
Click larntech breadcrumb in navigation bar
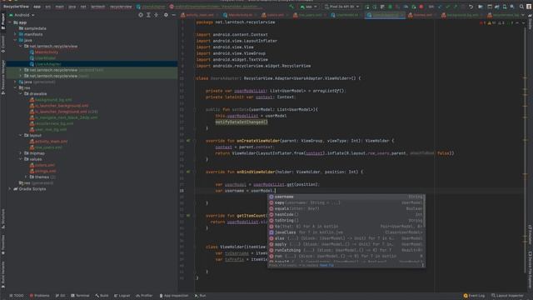coord(98,7)
